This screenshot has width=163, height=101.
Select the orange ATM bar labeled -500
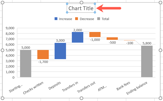click(112, 39)
